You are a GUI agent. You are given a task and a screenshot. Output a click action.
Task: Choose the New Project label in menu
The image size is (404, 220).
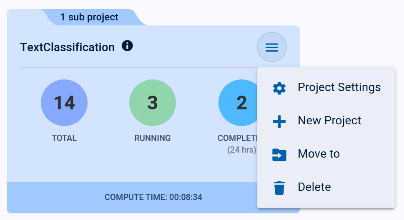[329, 121]
